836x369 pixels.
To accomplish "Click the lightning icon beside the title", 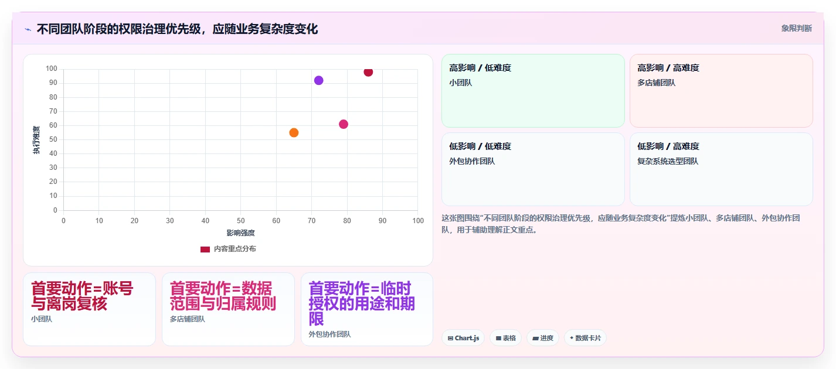I will point(28,29).
